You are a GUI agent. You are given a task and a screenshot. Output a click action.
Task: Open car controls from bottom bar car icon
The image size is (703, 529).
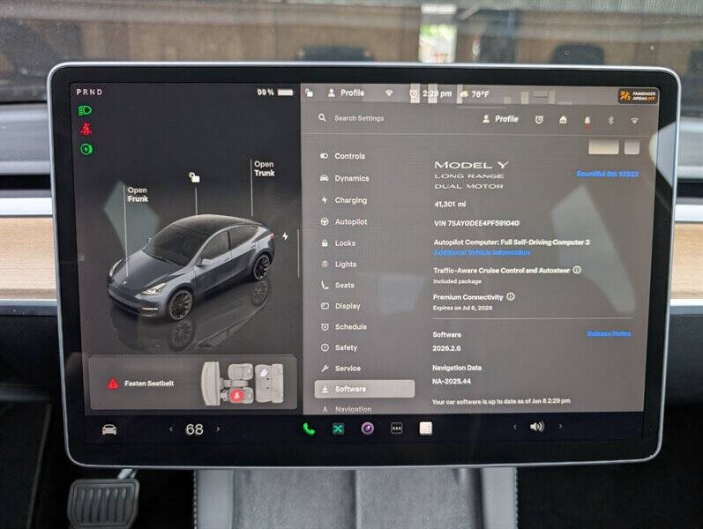tap(109, 430)
